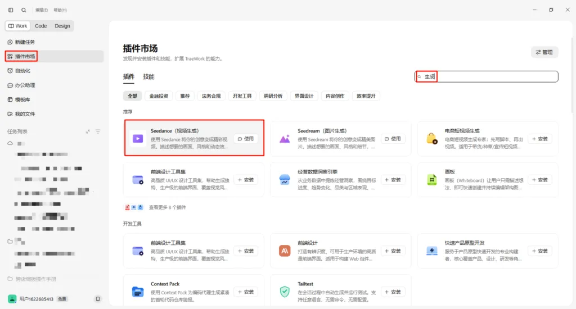The width and height of the screenshot is (576, 309).
Task: Install 电商短视频生成 plugin
Action: click(539, 139)
